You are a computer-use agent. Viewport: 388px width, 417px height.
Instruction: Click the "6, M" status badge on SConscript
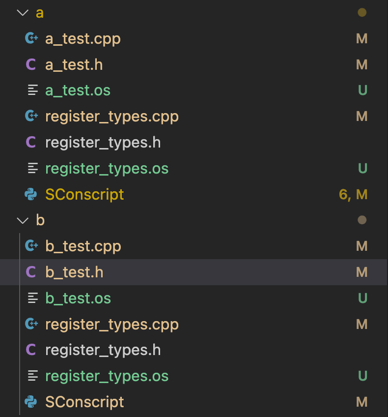tap(353, 195)
